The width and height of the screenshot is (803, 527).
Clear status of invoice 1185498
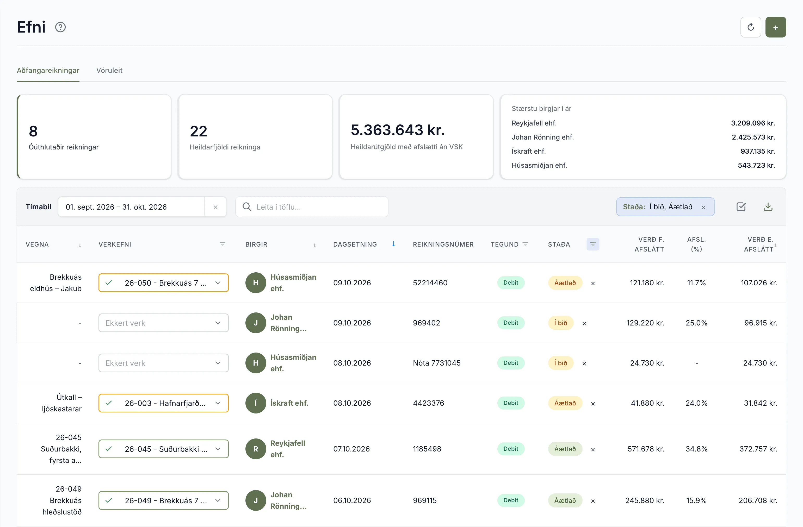coord(593,450)
